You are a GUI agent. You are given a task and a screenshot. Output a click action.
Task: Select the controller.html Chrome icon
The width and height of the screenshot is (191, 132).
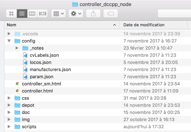coord(17,91)
